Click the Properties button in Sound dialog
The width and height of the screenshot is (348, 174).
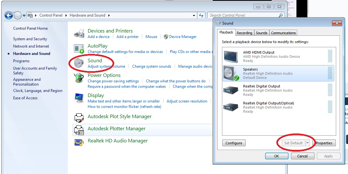click(324, 143)
